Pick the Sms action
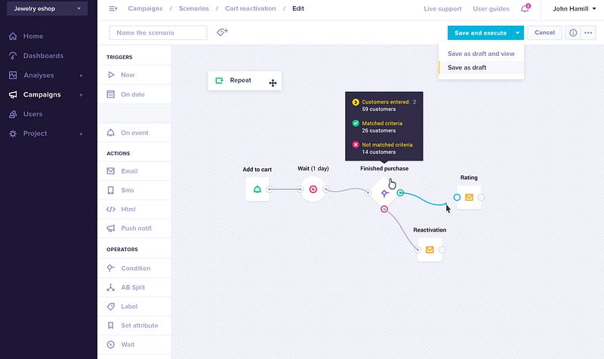 (x=134, y=190)
